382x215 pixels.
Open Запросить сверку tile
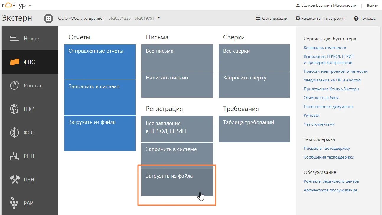pyautogui.click(x=254, y=84)
